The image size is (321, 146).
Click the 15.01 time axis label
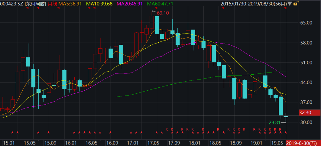pos(8,143)
